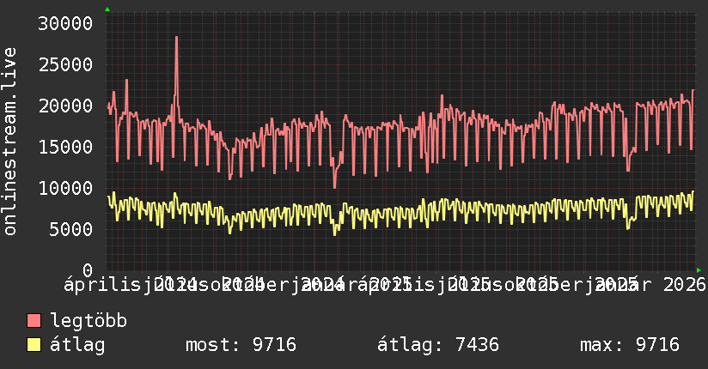Click the 2026 x-axis label
The image size is (708, 369).
pyautogui.click(x=684, y=285)
